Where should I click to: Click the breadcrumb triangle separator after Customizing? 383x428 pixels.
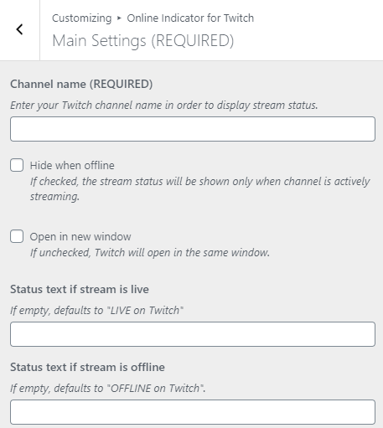pos(119,18)
